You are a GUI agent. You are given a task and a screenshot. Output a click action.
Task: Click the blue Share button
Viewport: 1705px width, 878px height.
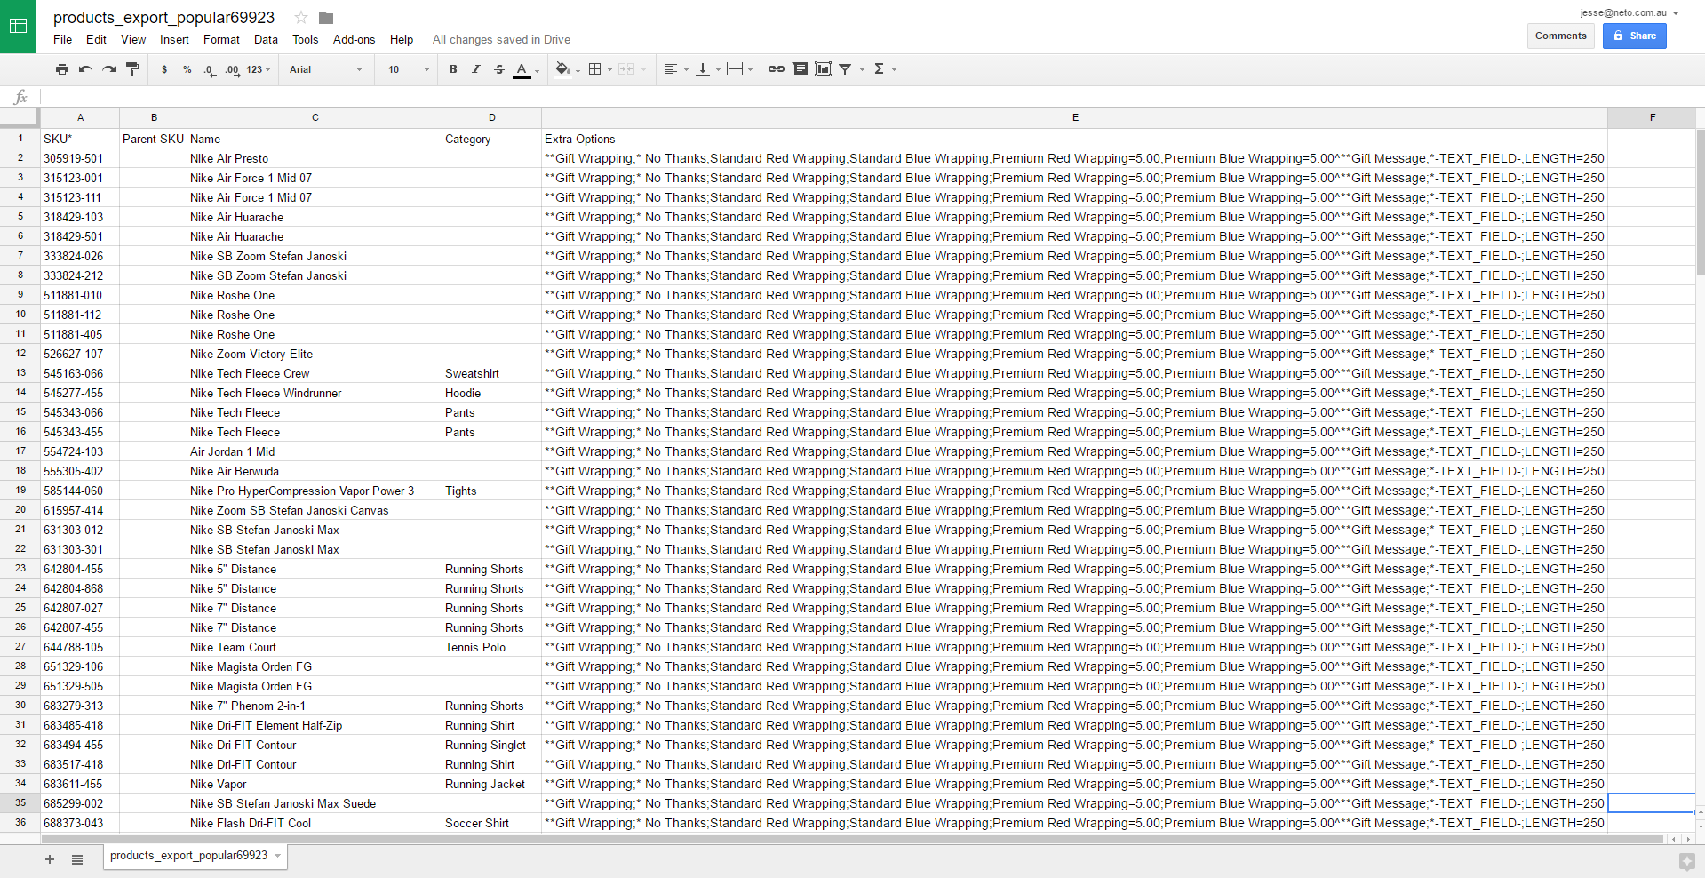click(1634, 36)
